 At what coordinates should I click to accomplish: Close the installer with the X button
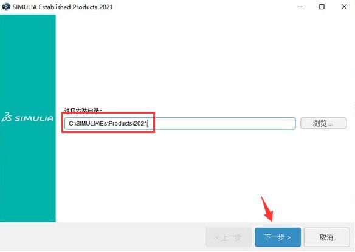pyautogui.click(x=344, y=7)
